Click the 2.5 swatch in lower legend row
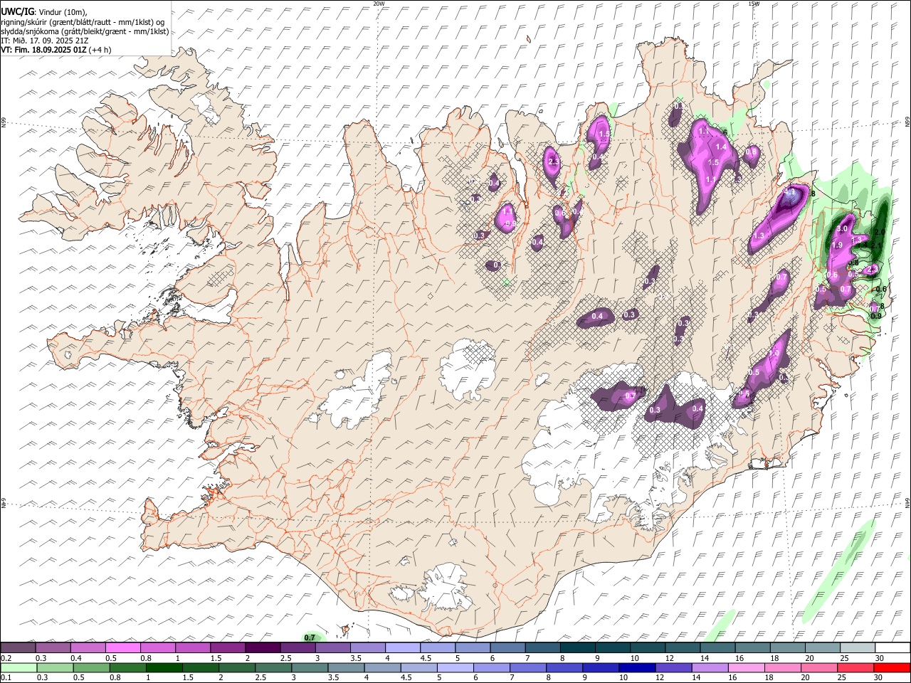Screen dimensions: 911x683 (273, 667)
